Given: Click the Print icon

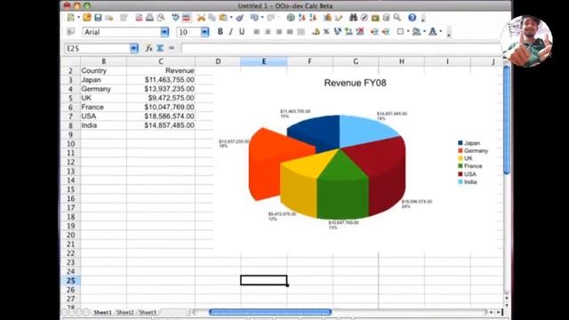Looking at the screenshot, I should coord(149,18).
